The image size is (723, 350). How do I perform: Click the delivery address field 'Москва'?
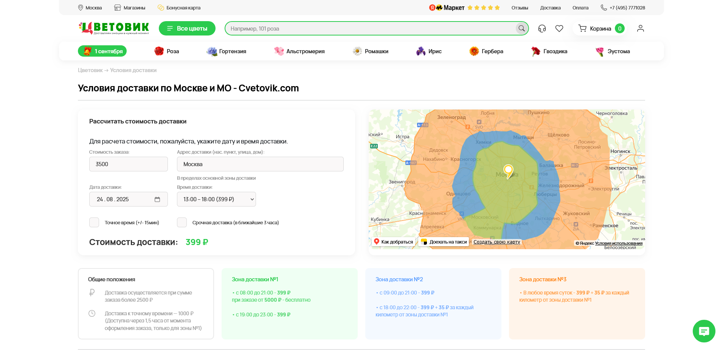(260, 164)
